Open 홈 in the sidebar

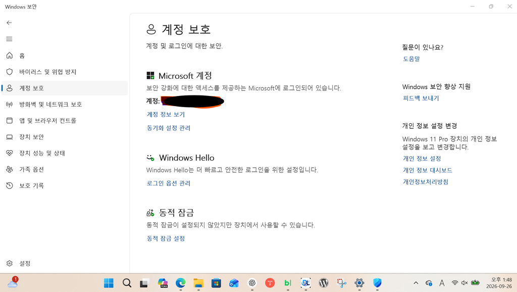pos(65,56)
